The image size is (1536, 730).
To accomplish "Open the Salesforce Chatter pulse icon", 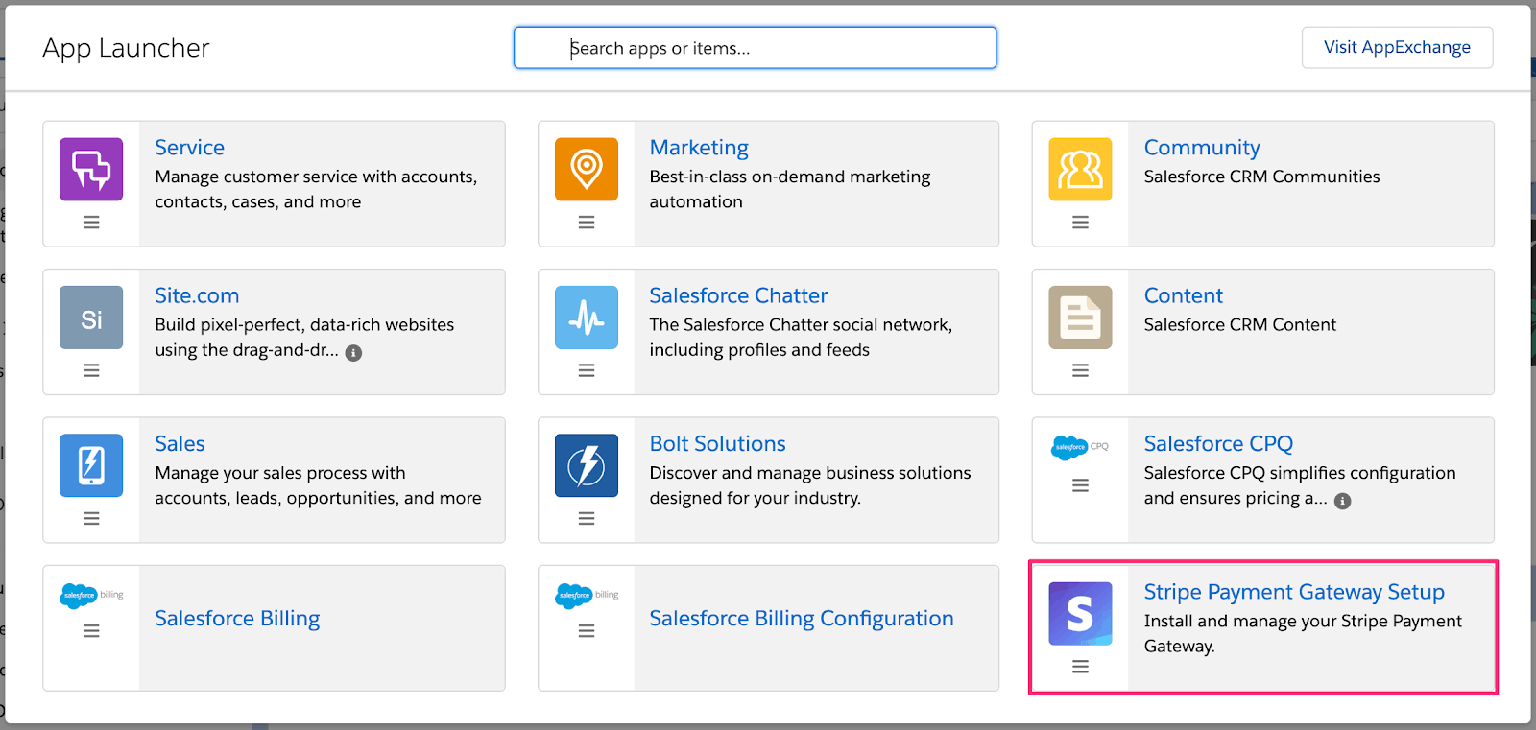I will click(x=587, y=318).
